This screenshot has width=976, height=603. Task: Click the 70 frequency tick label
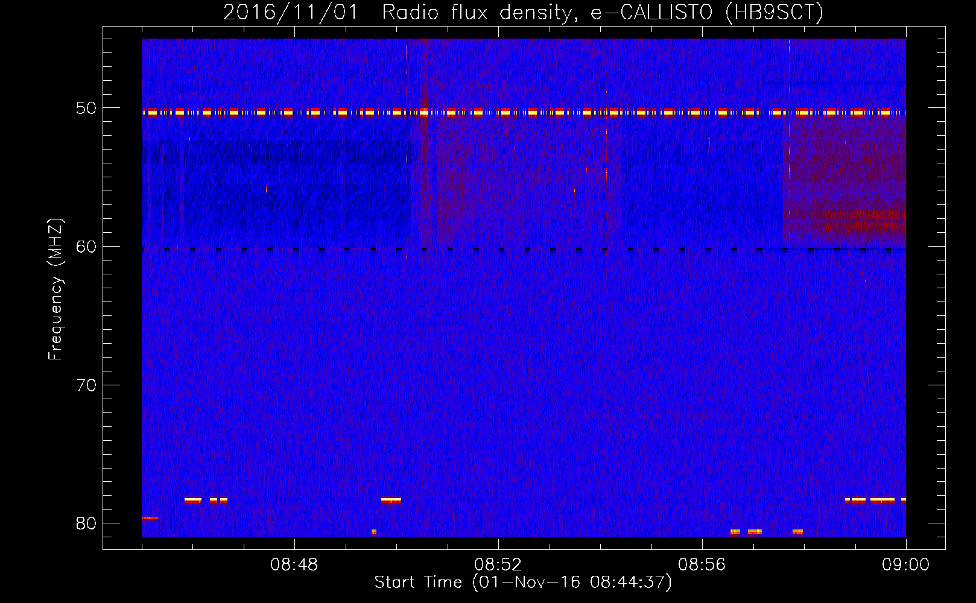point(86,385)
